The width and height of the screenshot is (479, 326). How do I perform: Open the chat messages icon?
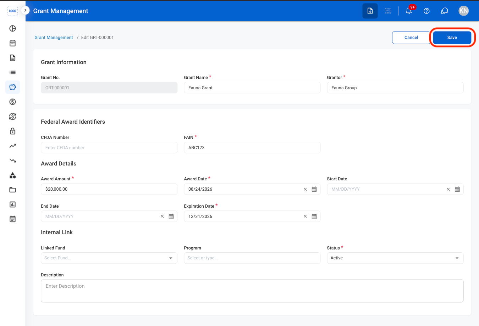pos(445,11)
